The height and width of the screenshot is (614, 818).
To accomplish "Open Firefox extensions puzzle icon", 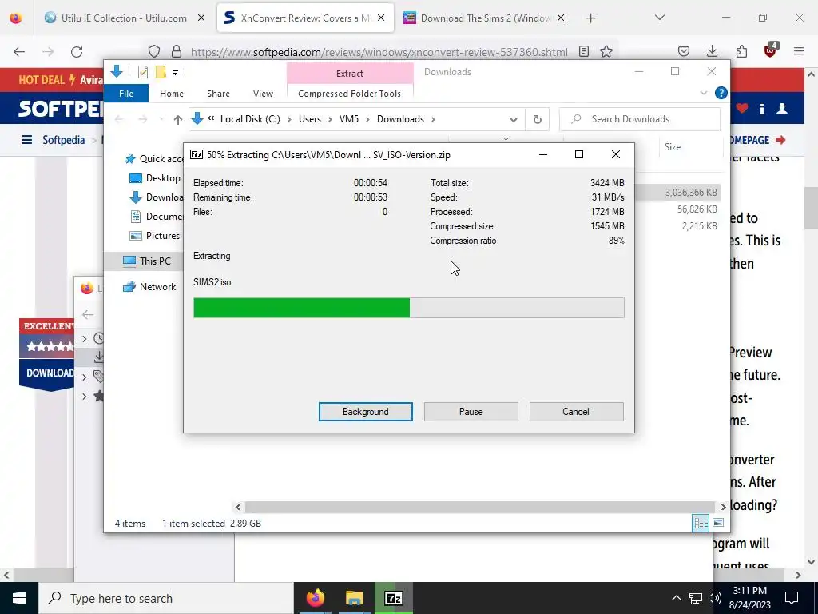I will pos(741,51).
